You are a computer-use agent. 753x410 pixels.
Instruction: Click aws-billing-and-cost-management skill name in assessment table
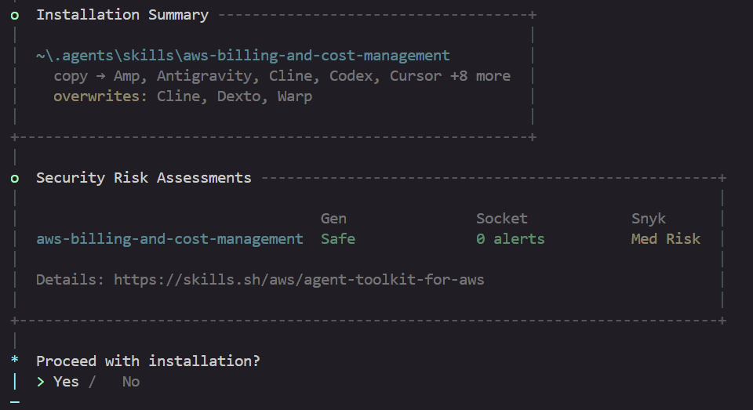point(169,239)
